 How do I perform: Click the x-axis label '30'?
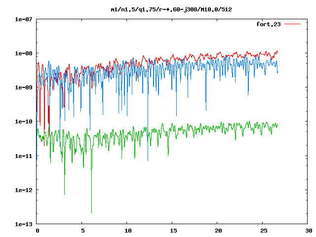309,231
